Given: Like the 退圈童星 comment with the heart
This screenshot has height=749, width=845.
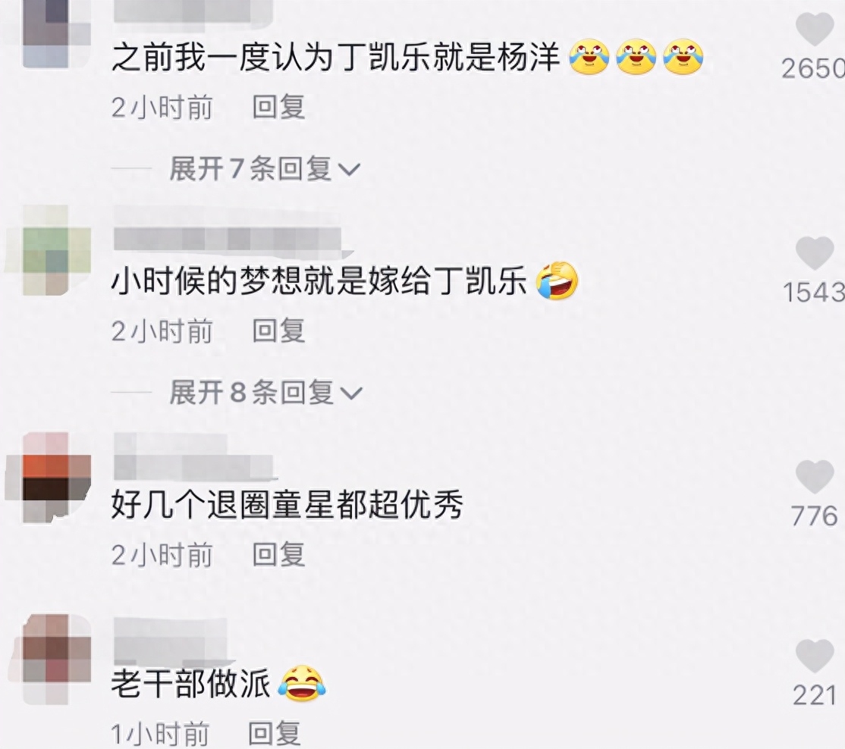Looking at the screenshot, I should [815, 477].
